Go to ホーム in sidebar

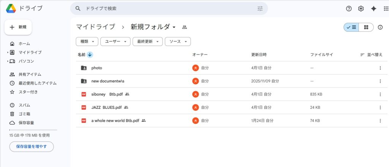point(24,43)
